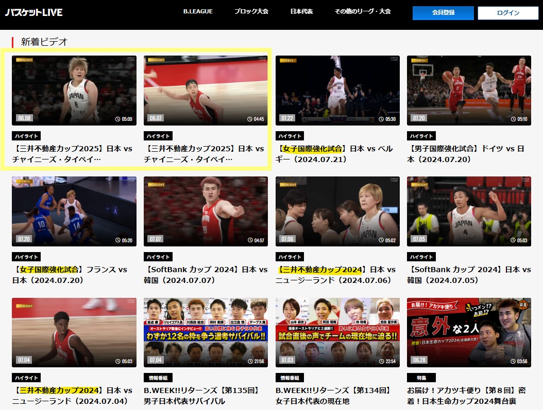Open title link of 06.08 三井不動産カップ2025 video
This screenshot has height=410, width=543.
click(72, 154)
